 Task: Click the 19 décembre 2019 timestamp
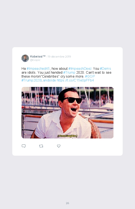(x=59, y=56)
